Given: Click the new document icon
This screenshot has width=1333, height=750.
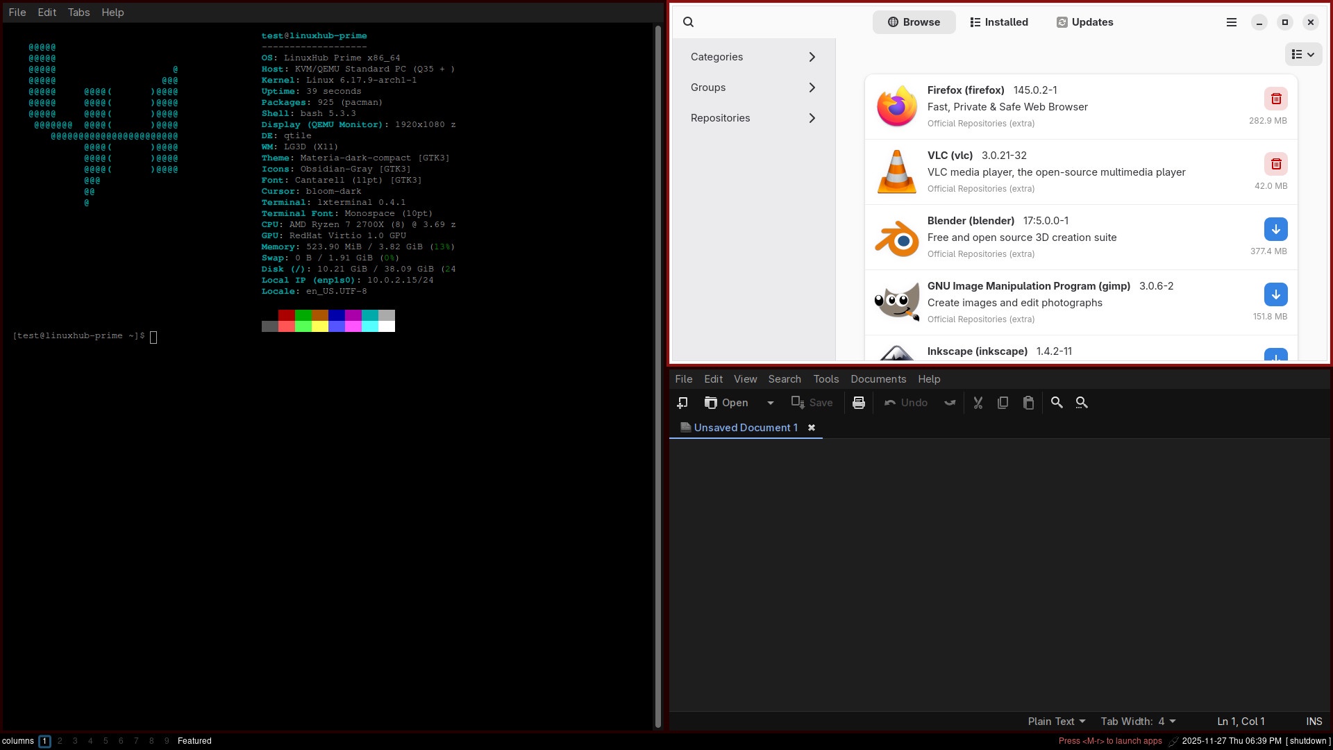Looking at the screenshot, I should click(x=682, y=403).
